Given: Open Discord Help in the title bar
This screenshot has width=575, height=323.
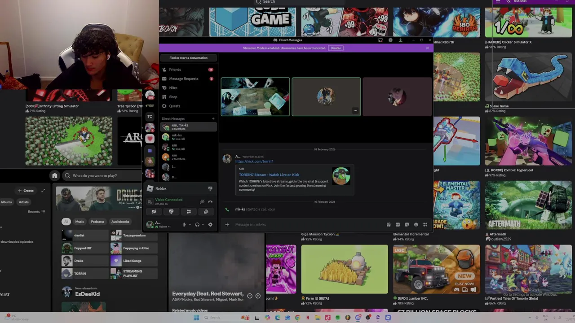Looking at the screenshot, I should [x=390, y=40].
